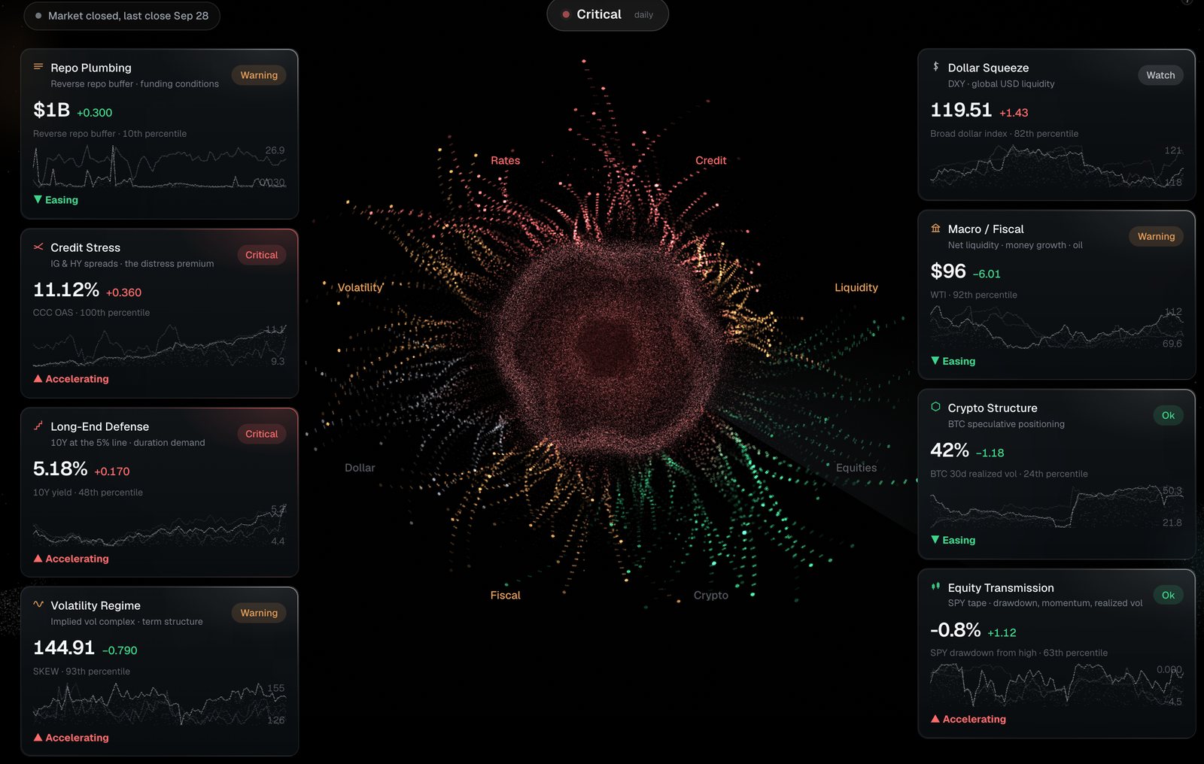This screenshot has width=1204, height=764.
Task: Click the Easing arrow in Macro / Fiscal
Action: click(935, 361)
